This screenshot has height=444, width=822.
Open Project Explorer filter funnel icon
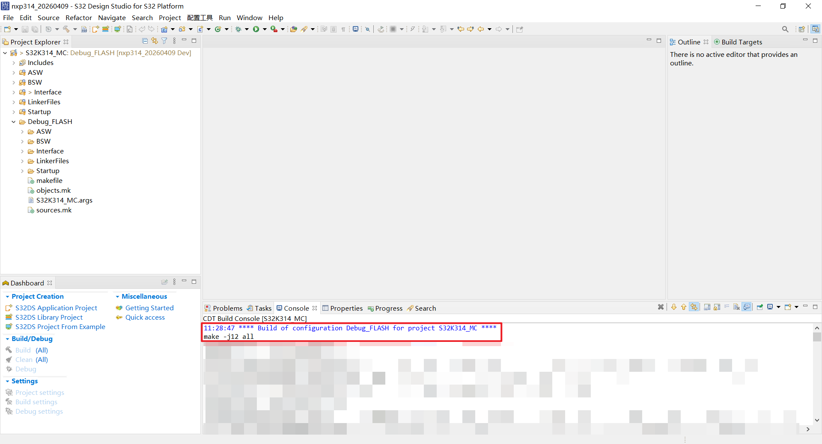(x=164, y=41)
